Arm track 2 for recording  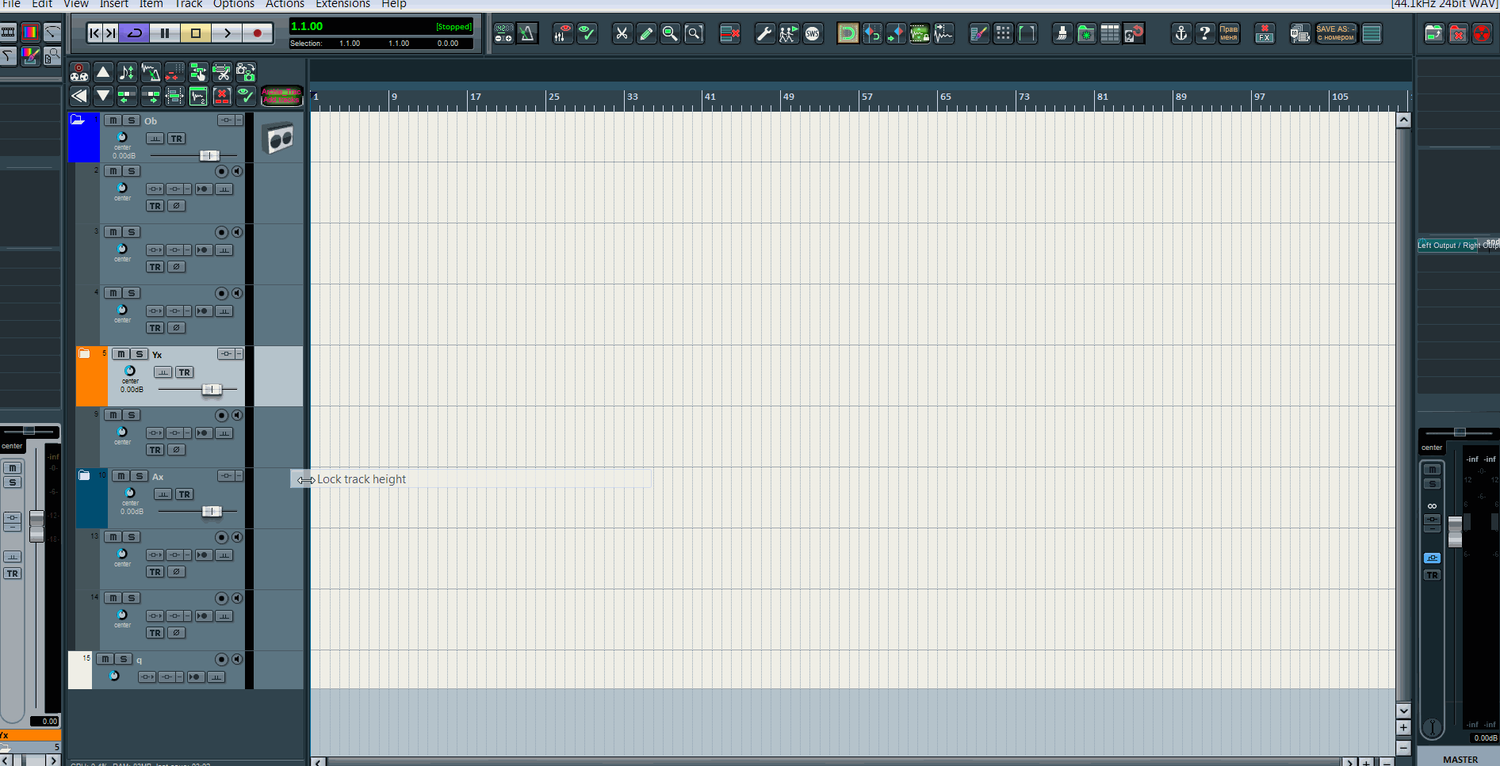coord(221,171)
